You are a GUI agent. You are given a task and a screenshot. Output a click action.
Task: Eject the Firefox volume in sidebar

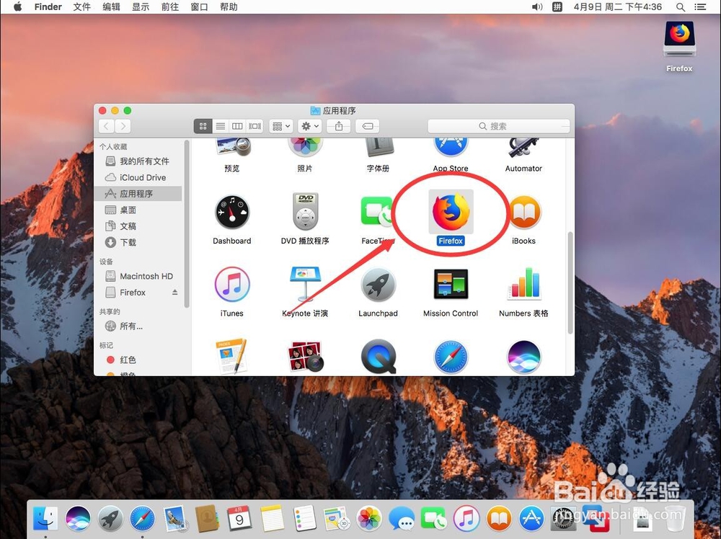coord(174,293)
